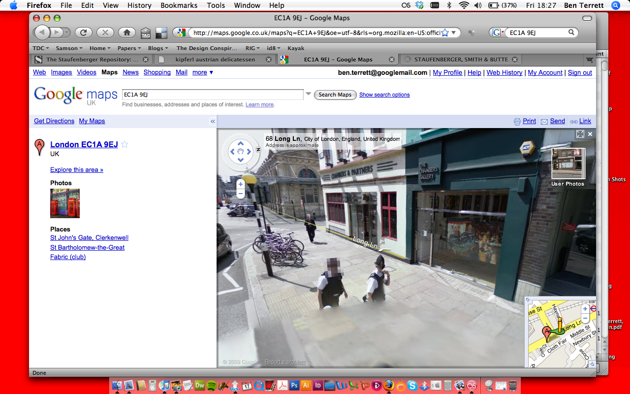Expand the Google 'more' dropdown
The height and width of the screenshot is (394, 630).
pyautogui.click(x=202, y=72)
